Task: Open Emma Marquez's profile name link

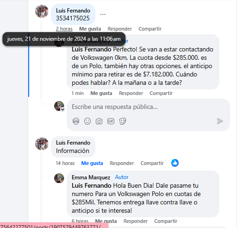Action: pyautogui.click(x=91, y=177)
